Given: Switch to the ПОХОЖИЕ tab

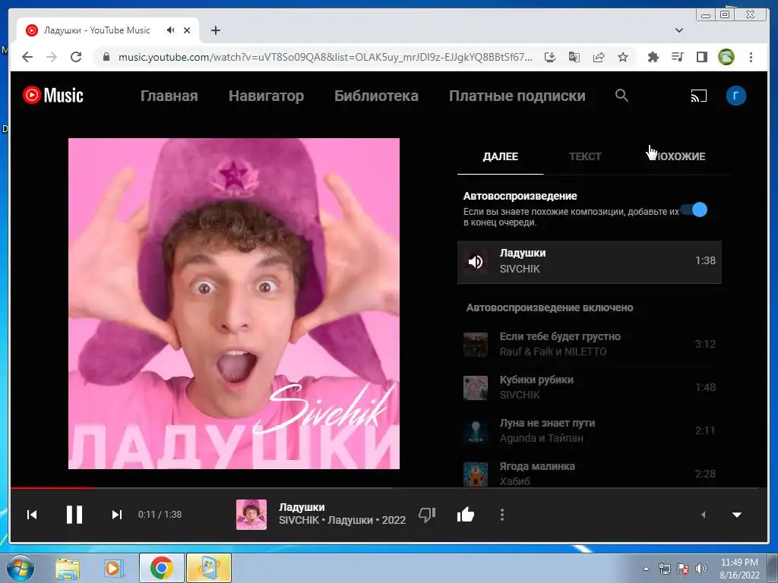Looking at the screenshot, I should (x=680, y=156).
